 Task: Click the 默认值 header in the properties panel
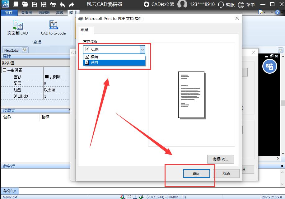[x=35, y=63]
